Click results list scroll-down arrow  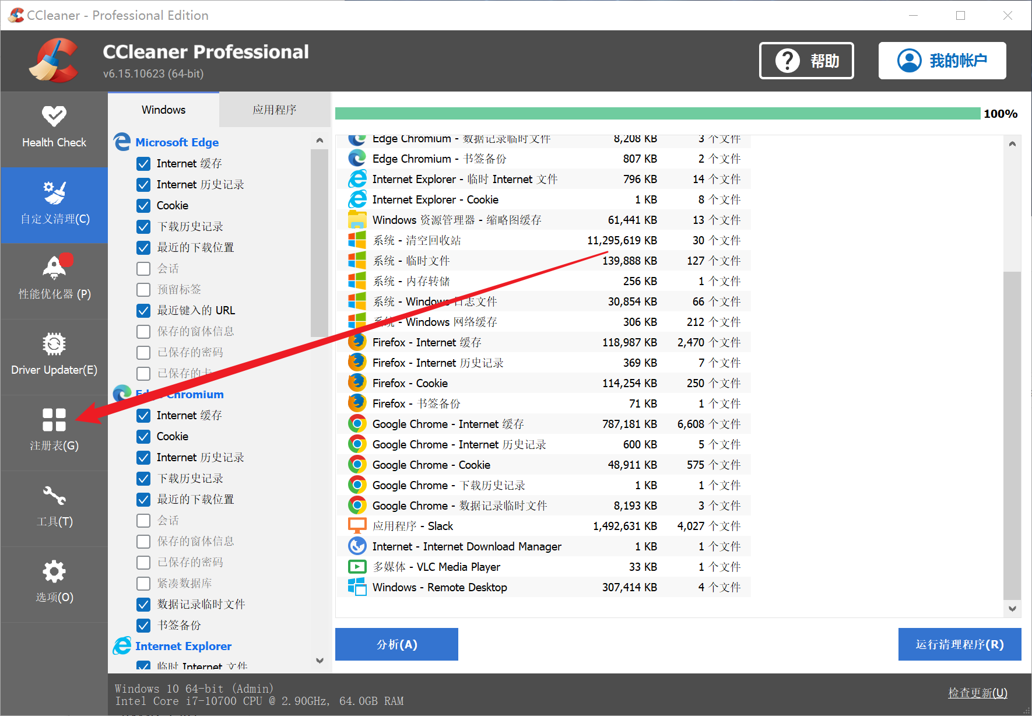click(1012, 609)
